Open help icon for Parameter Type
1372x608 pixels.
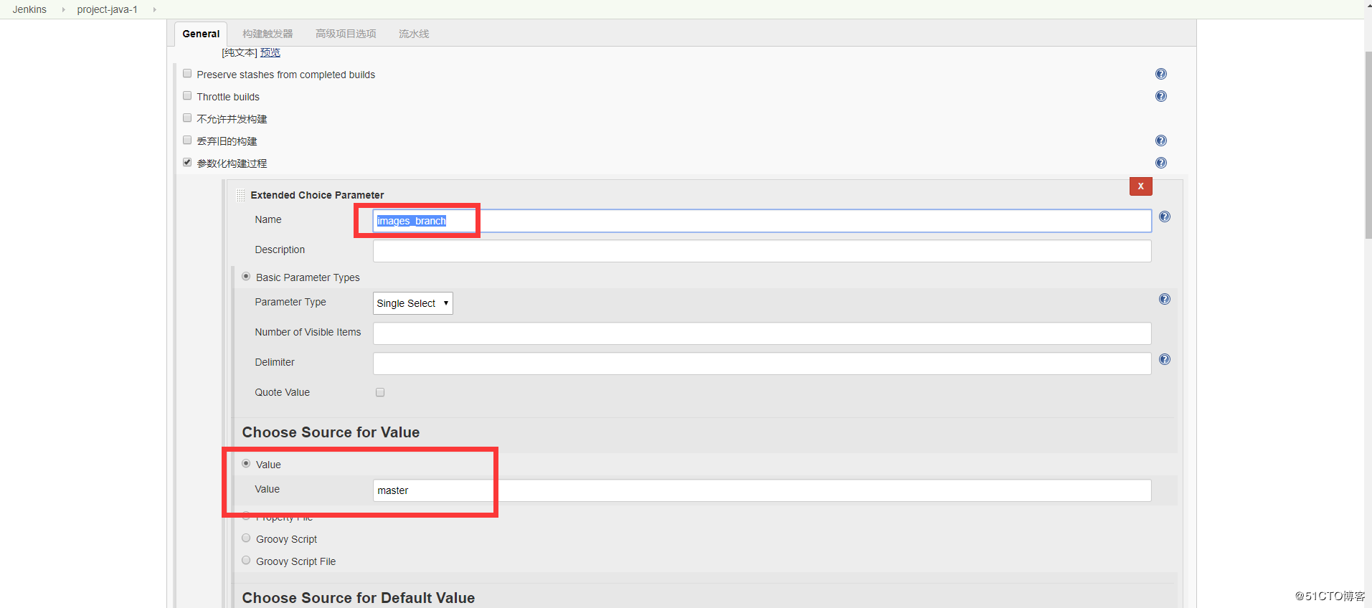pyautogui.click(x=1164, y=299)
